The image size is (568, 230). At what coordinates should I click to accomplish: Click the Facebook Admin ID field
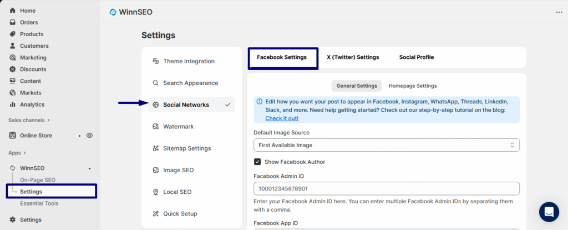point(387,189)
